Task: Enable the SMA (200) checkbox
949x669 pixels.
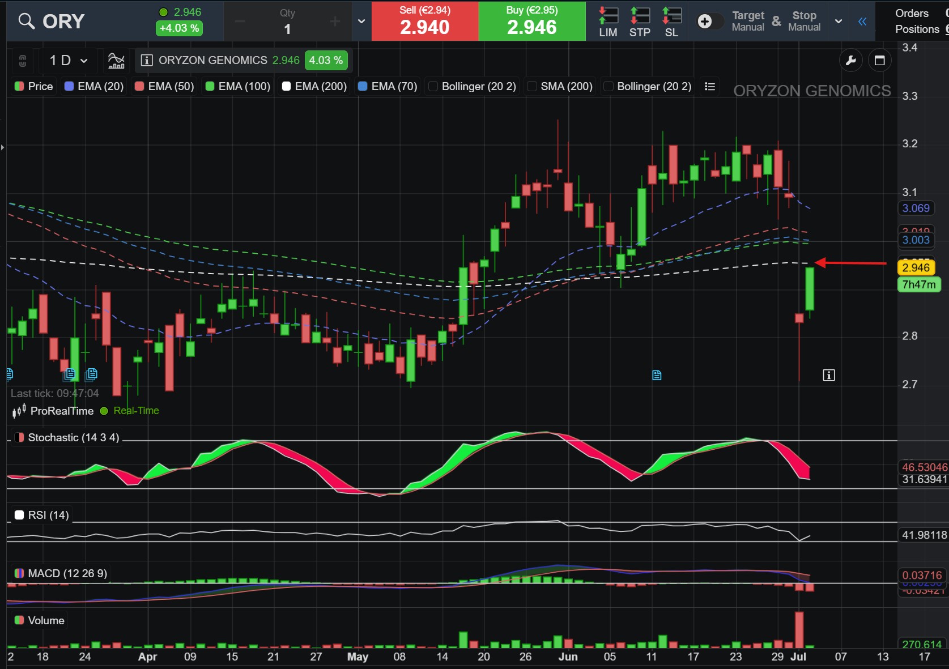Action: pyautogui.click(x=532, y=86)
